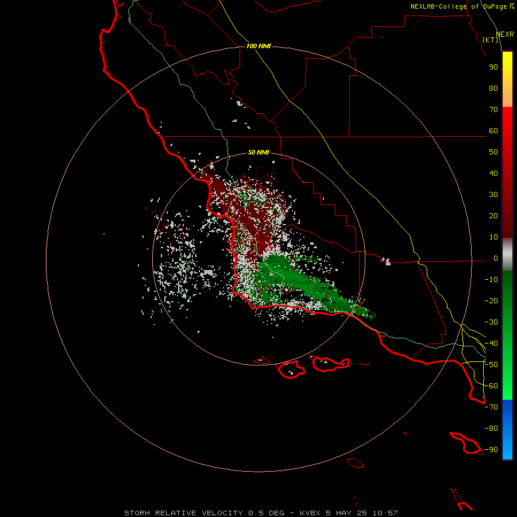The image size is (517, 517).
Task: Select the -20 value on velocity scale
Action: coord(491,301)
